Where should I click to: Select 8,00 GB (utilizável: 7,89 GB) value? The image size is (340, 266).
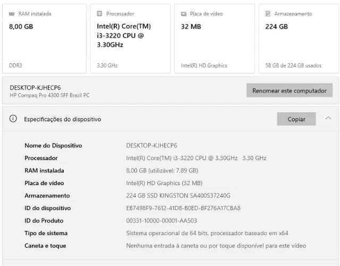pos(162,171)
